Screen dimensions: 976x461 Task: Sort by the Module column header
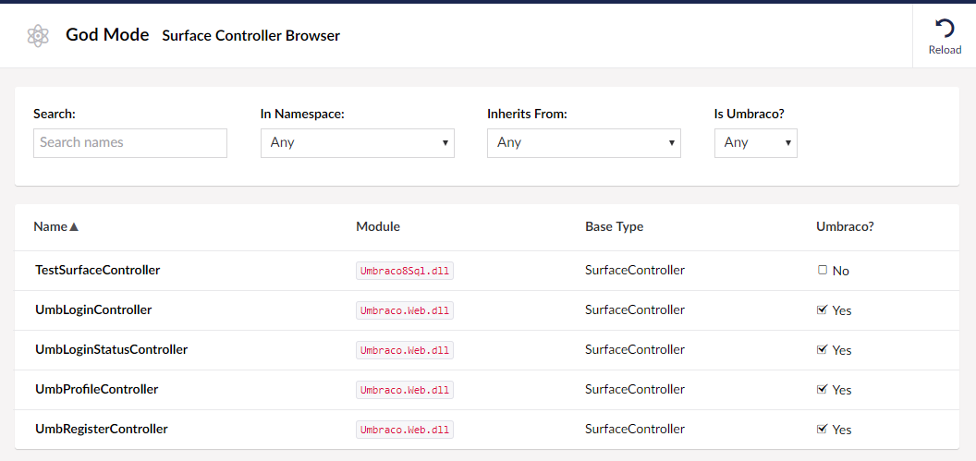point(378,227)
